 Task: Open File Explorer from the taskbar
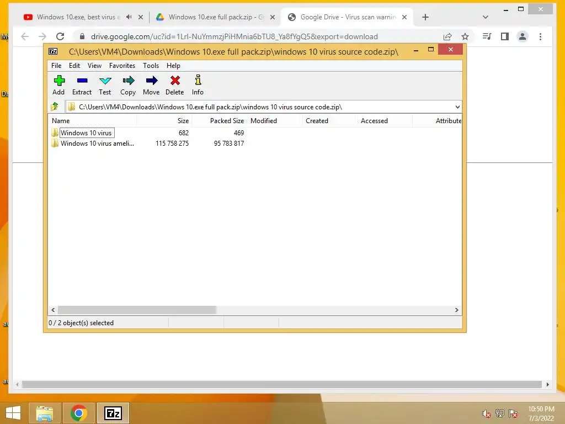pos(45,413)
